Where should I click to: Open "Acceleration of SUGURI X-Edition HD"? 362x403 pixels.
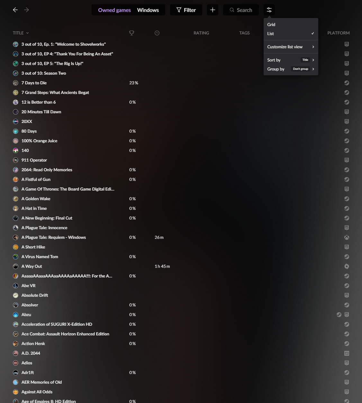pyautogui.click(x=57, y=324)
